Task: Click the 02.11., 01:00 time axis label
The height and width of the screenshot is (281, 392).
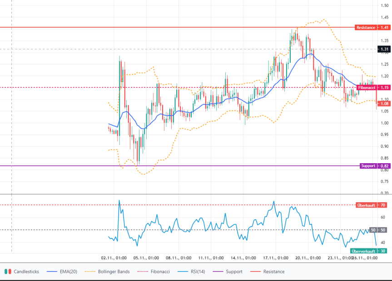Action: [114, 258]
